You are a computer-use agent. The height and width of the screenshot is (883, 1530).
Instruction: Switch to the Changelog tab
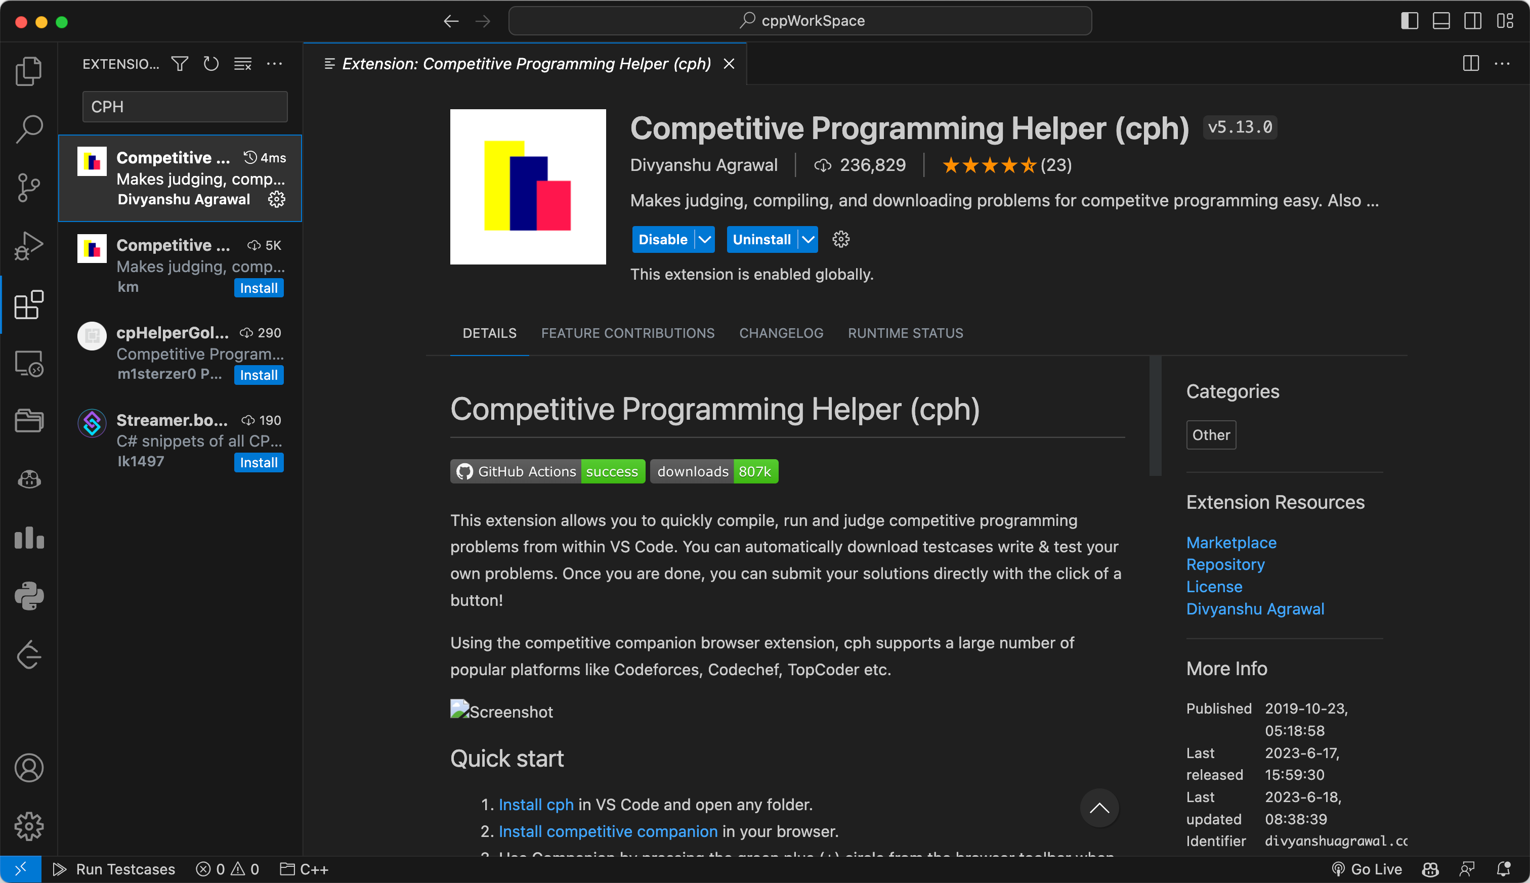pos(781,333)
